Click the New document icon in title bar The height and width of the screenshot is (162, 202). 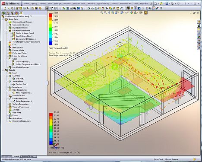(156, 3)
